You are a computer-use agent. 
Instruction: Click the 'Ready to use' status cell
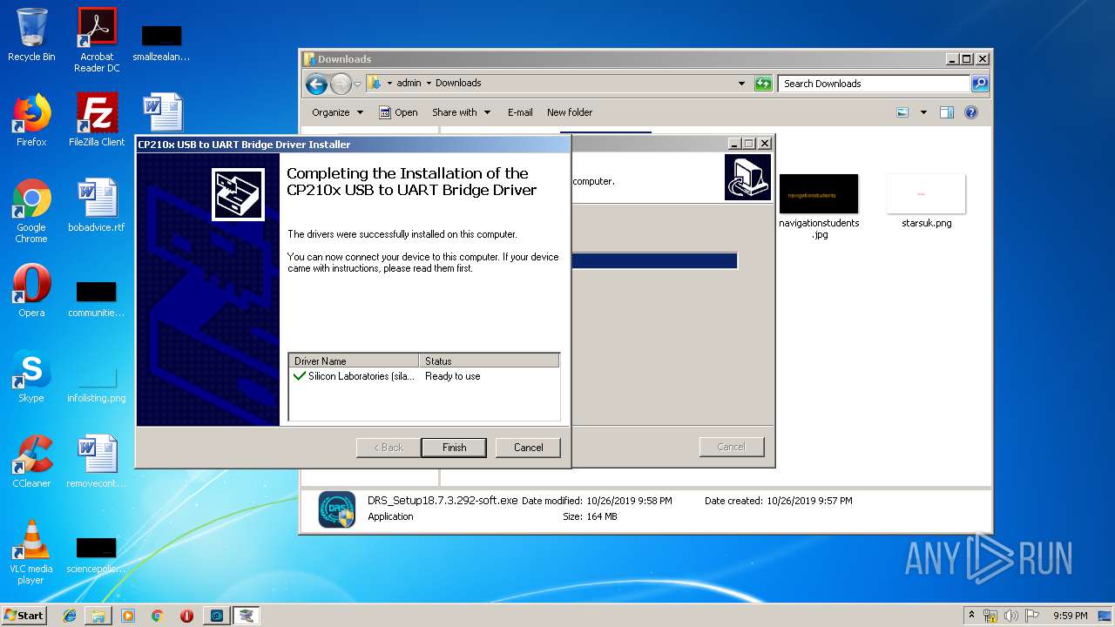pos(453,376)
